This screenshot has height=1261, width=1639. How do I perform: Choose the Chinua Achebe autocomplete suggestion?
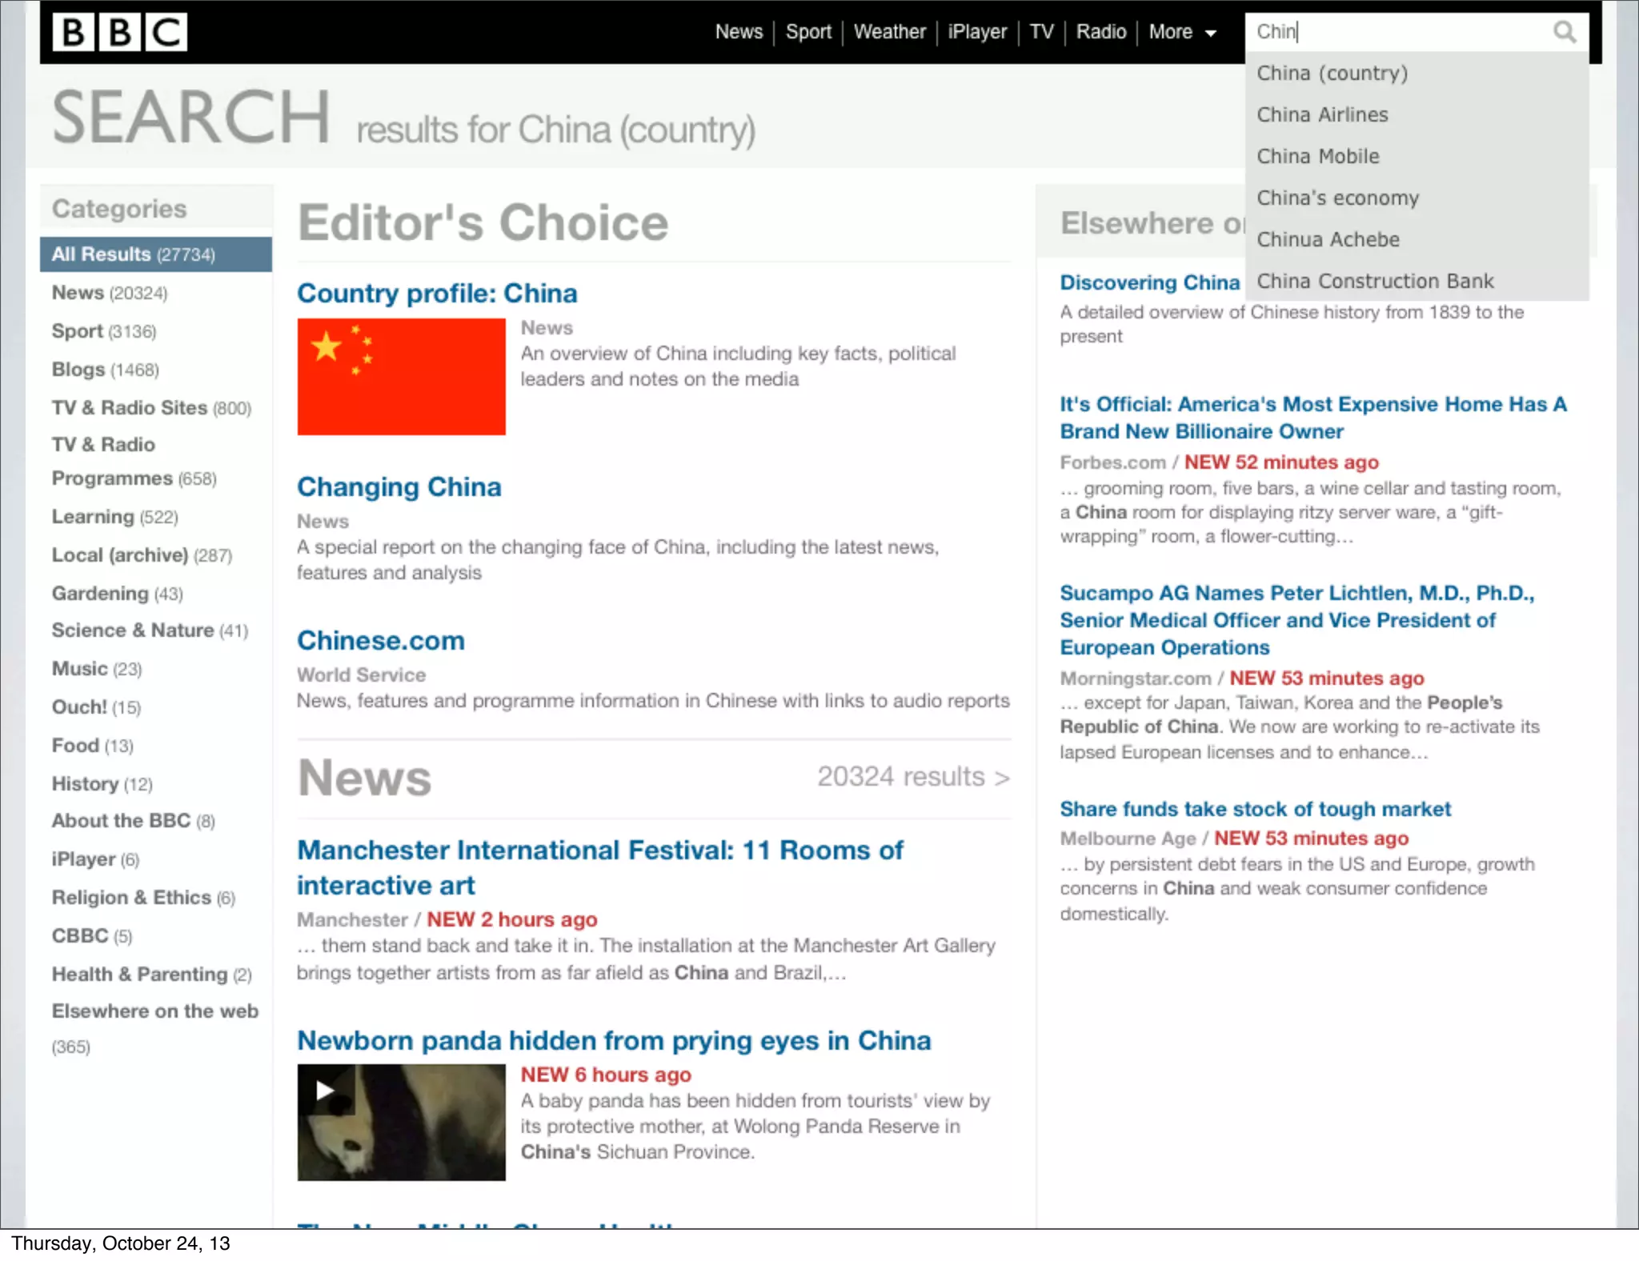pos(1328,239)
